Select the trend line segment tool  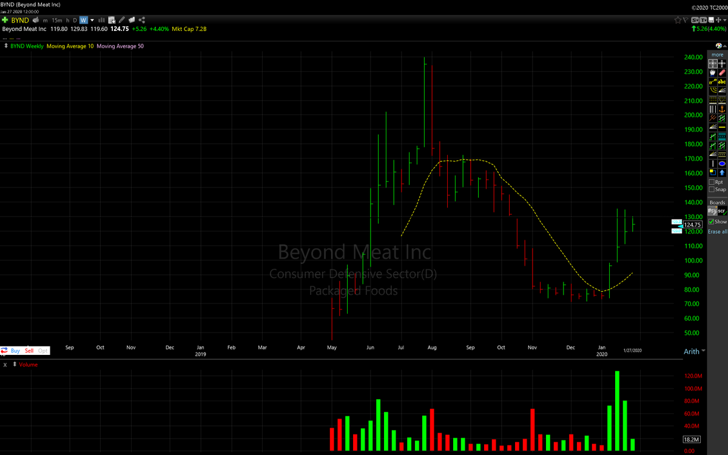[x=713, y=81]
